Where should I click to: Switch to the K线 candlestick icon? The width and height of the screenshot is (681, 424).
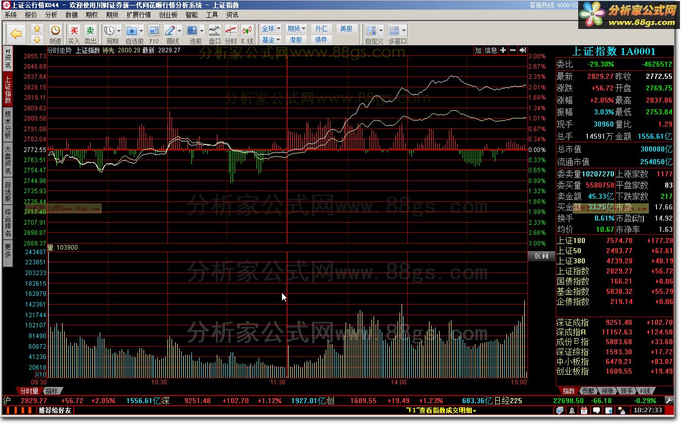(x=247, y=31)
